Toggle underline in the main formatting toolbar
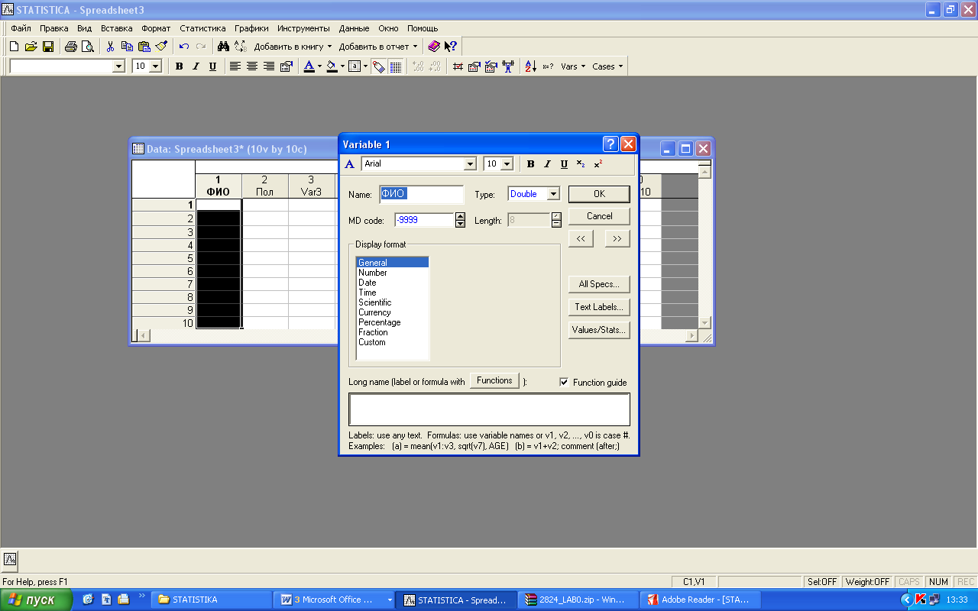 tap(212, 66)
